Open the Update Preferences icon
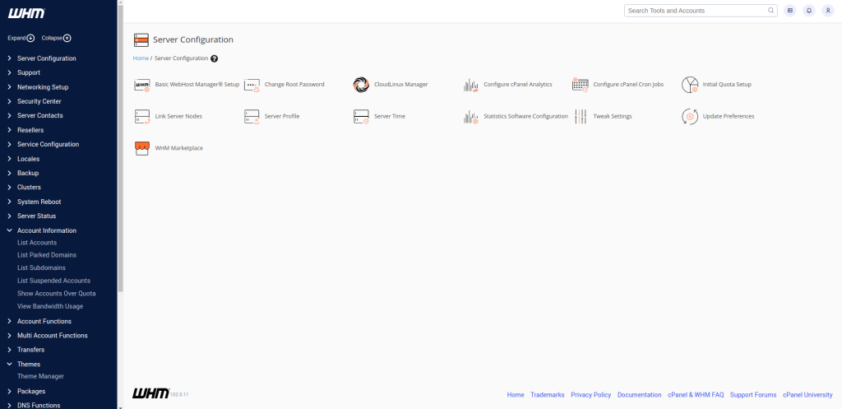The width and height of the screenshot is (842, 409). tap(690, 117)
